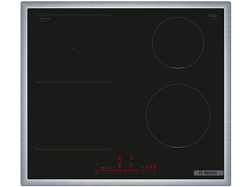This screenshot has width=251, height=187.
Task: Select the top right cooking zone circle
Action: pos(178,43)
